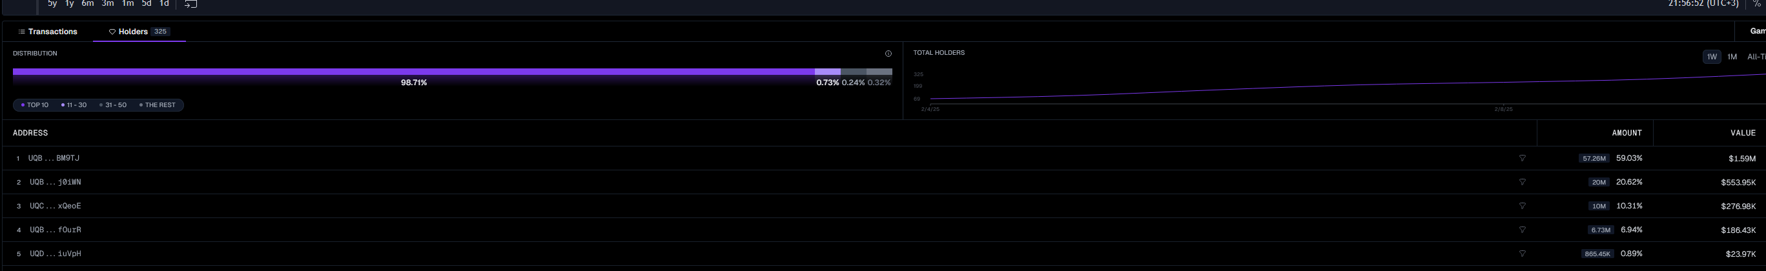
Task: Toggle 11 - 30 legend entry
Action: (74, 105)
